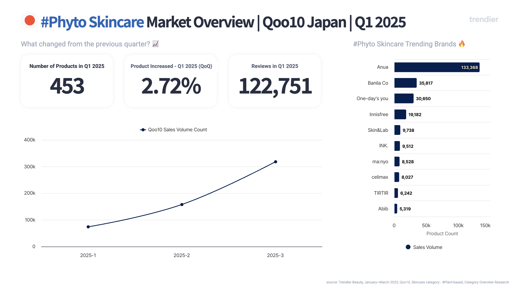Click the 50k axis label on bar chart
Viewport: 519px width, 290px height.
pyautogui.click(x=426, y=225)
